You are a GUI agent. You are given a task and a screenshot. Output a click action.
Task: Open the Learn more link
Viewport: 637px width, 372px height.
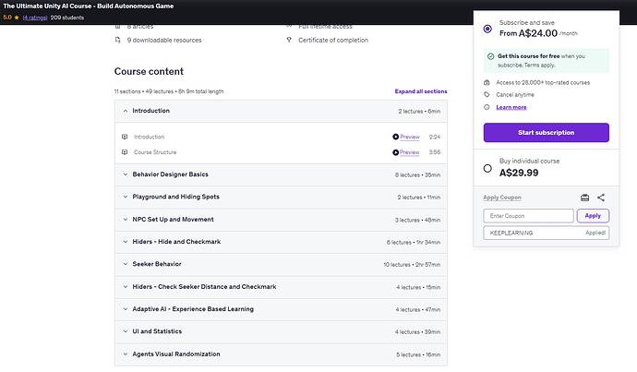(x=511, y=107)
